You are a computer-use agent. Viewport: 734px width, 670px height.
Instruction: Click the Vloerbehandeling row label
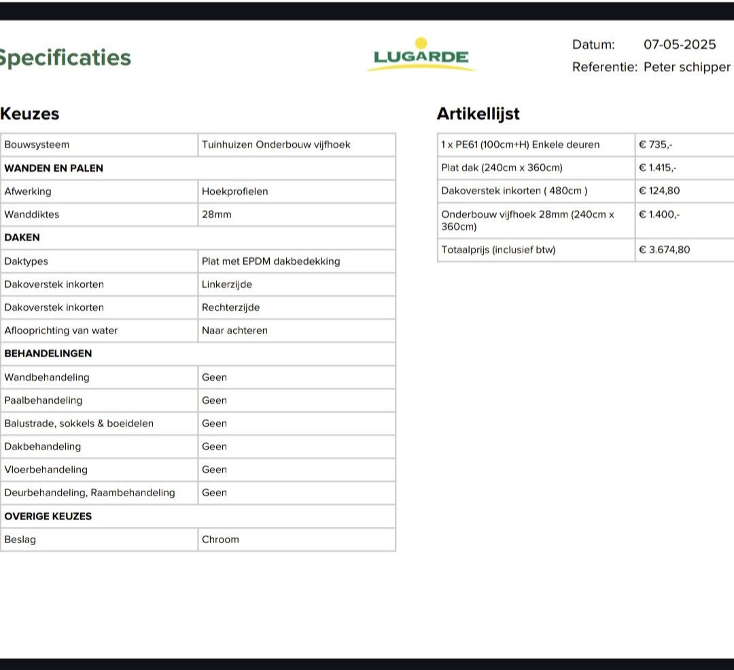click(x=46, y=470)
